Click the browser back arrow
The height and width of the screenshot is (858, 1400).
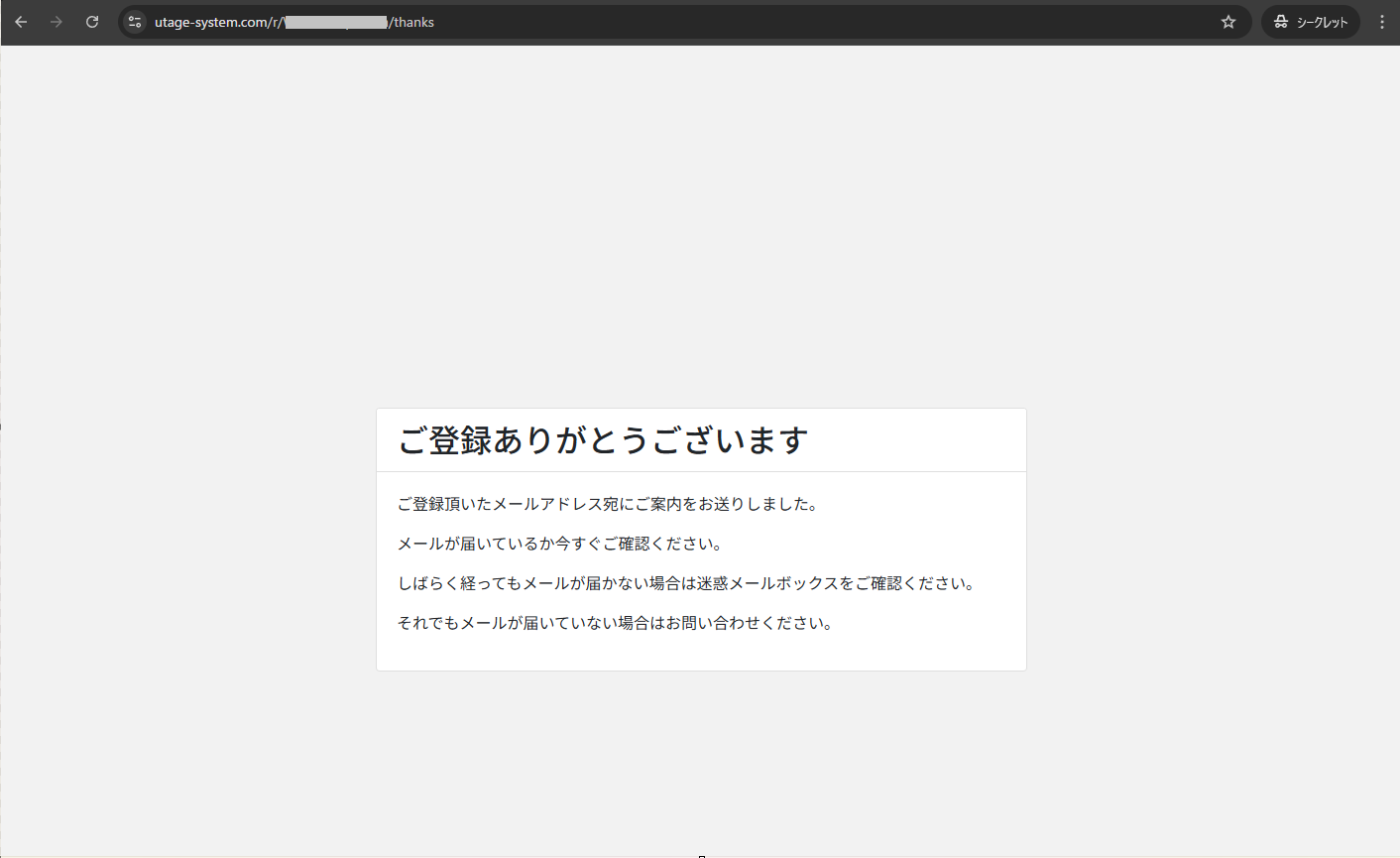point(21,22)
